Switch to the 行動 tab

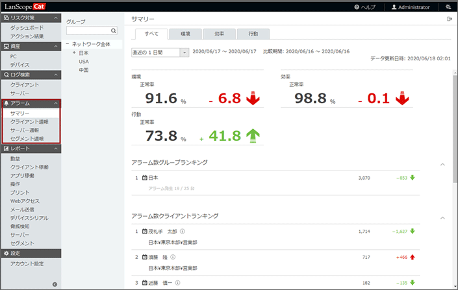(252, 34)
